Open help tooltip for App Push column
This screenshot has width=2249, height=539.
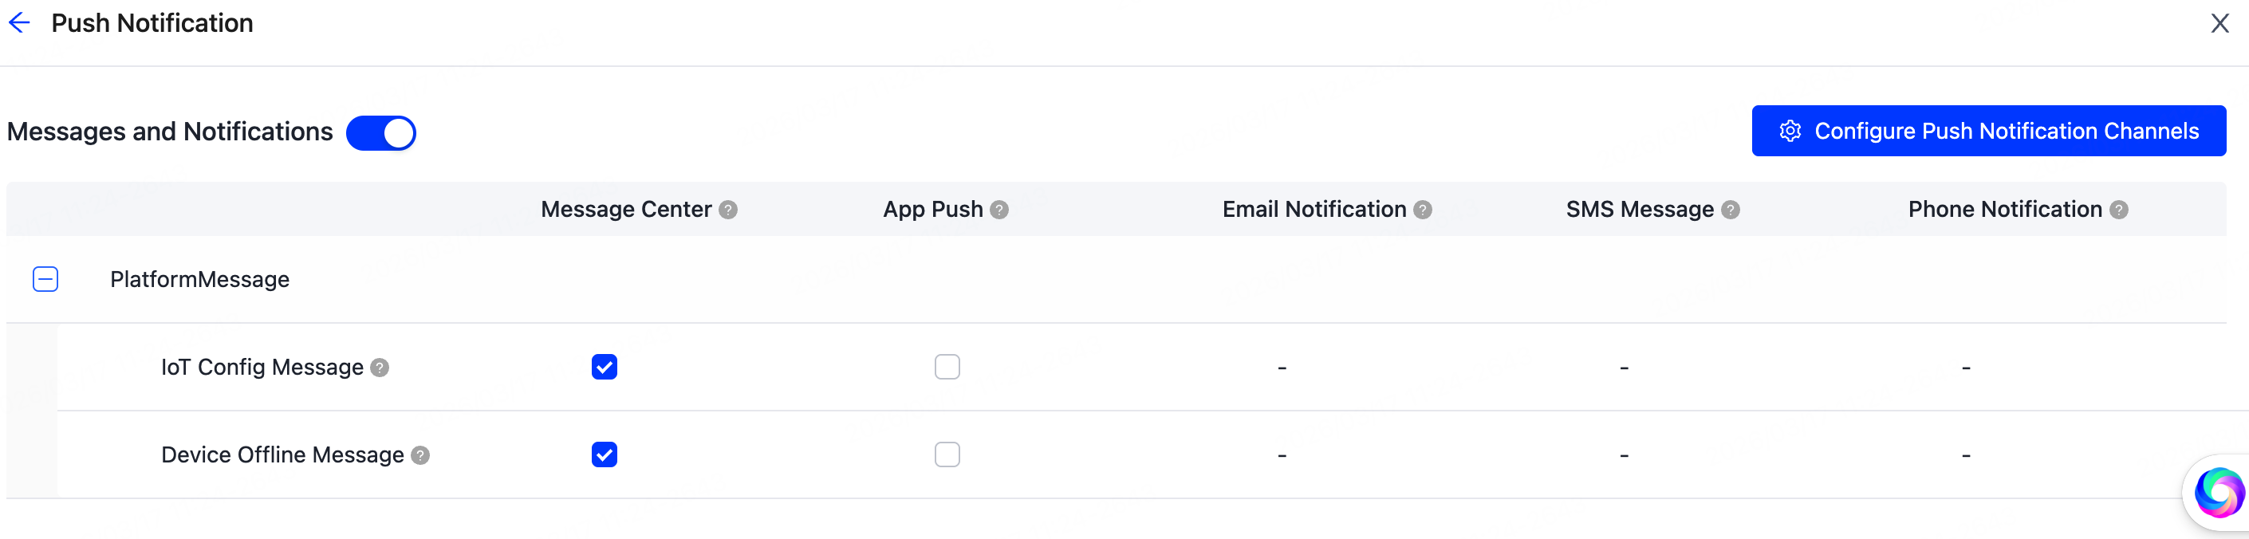pos(998,210)
